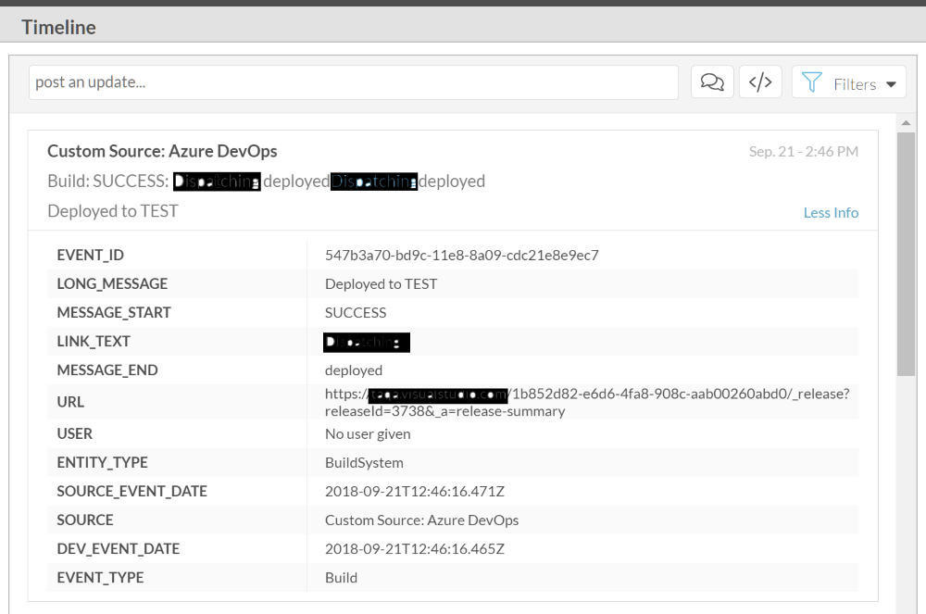
Task: Click the funnel icon beside Filters
Action: click(x=812, y=83)
